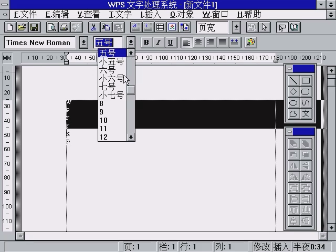Click the arrow pointer select tool in toolbar

click(265, 27)
